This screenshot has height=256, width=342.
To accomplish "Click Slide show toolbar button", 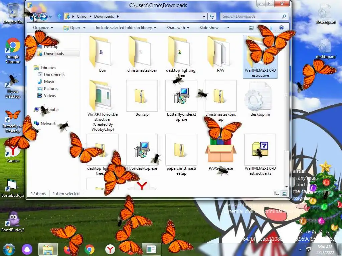I will pyautogui.click(x=209, y=28).
